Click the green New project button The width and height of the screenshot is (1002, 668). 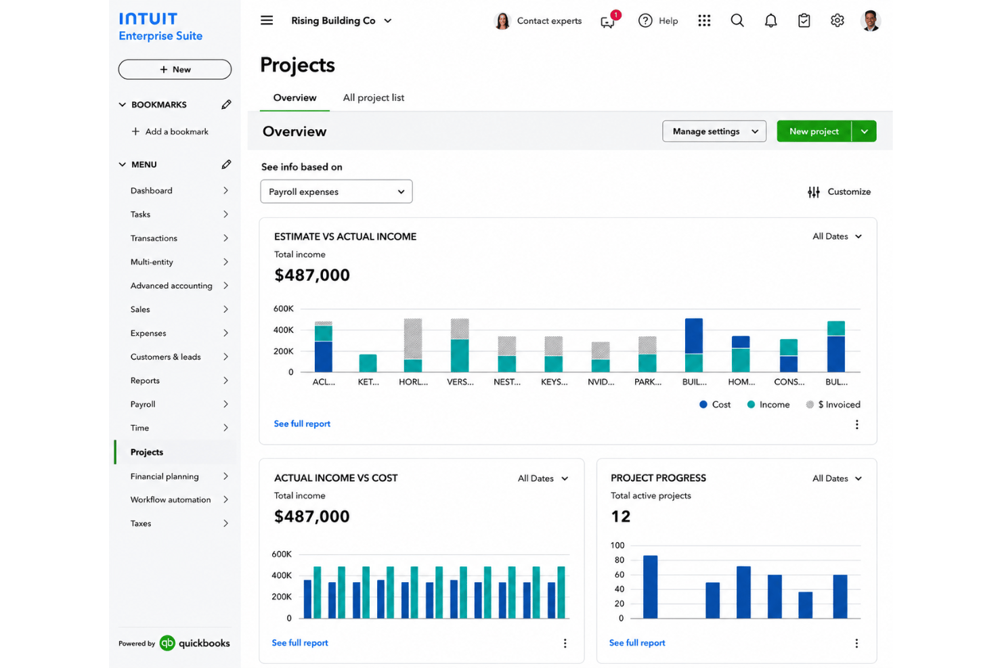[814, 131]
